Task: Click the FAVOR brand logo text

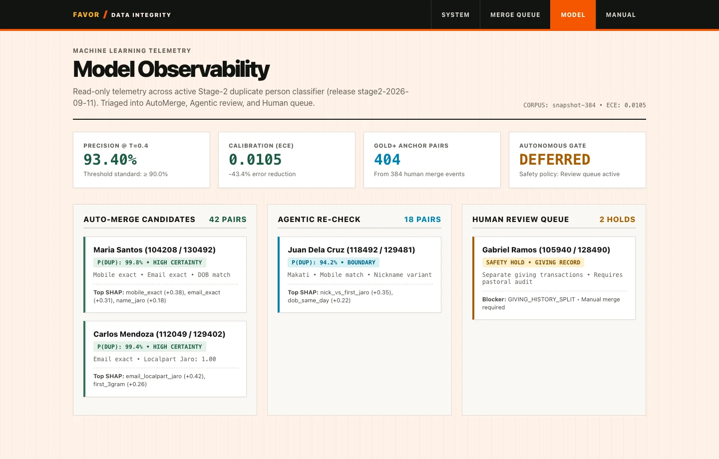Action: click(x=86, y=15)
